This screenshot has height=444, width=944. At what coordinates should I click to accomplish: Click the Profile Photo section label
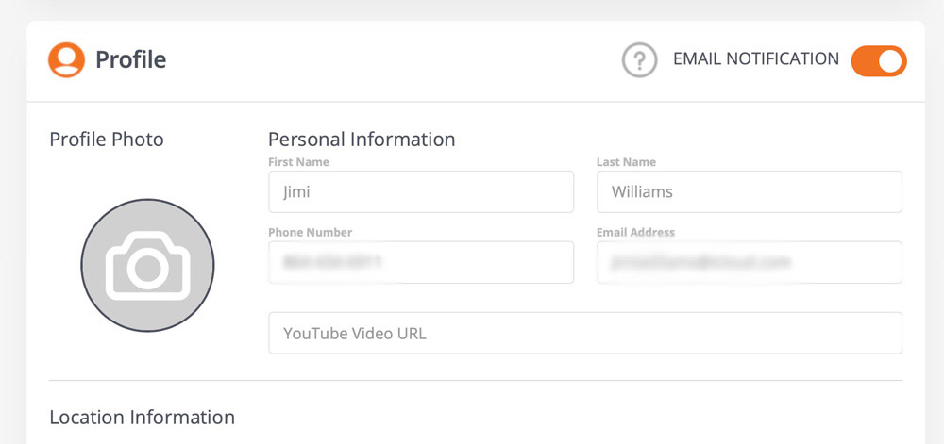106,140
